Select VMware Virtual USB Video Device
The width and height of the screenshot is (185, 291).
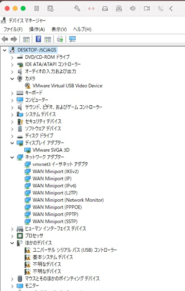point(67,85)
